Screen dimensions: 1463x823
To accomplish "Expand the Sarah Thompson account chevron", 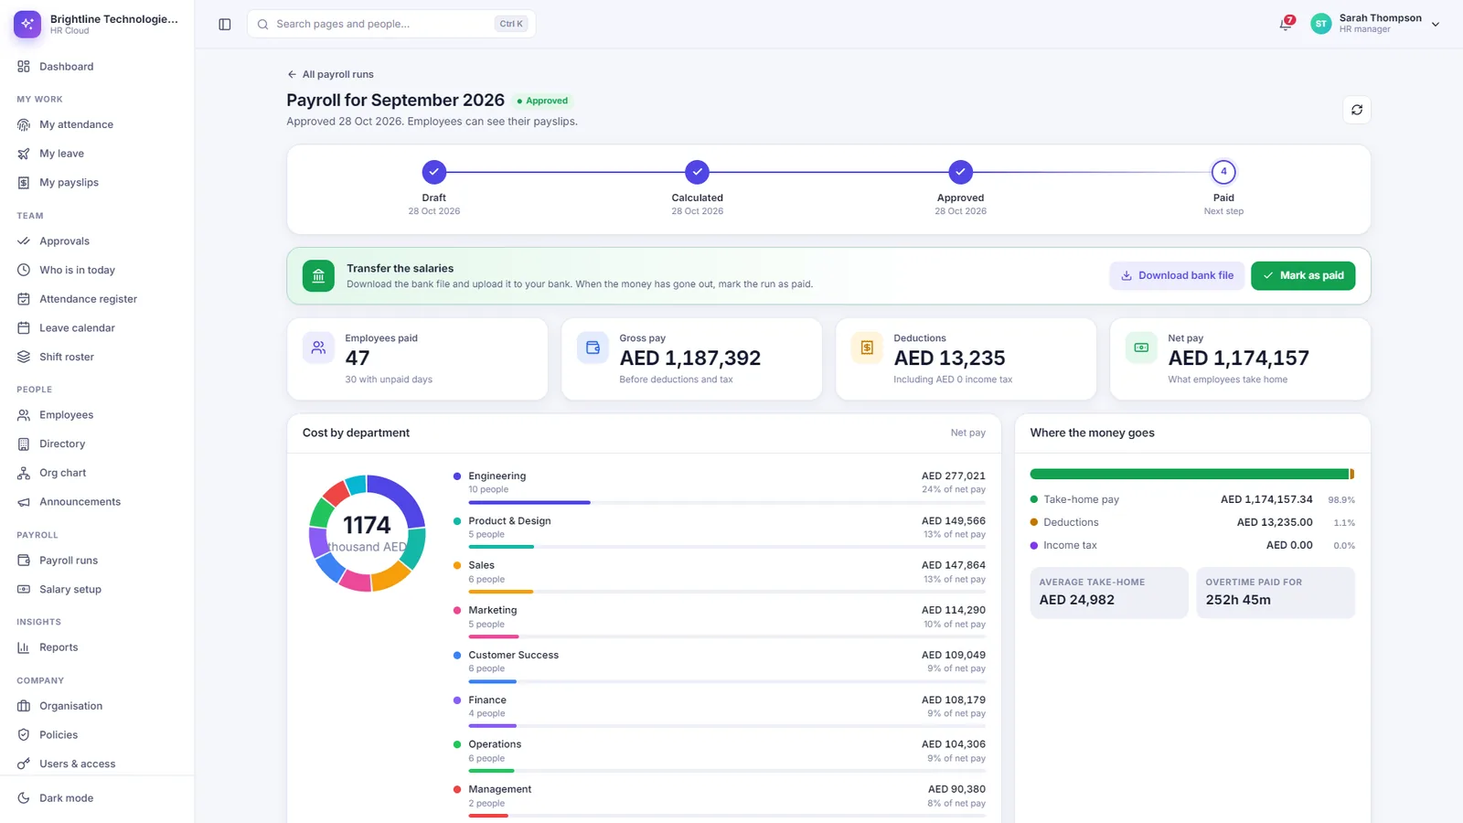I will [1436, 25].
